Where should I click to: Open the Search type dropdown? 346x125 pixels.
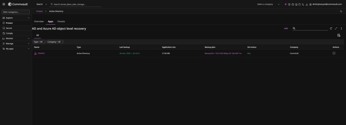(x=42, y=4)
